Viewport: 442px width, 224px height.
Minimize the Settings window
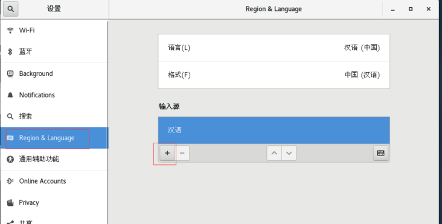pyautogui.click(x=392, y=9)
